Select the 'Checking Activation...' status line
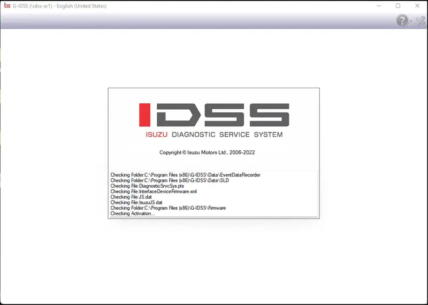The height and width of the screenshot is (305, 428). 133,213
